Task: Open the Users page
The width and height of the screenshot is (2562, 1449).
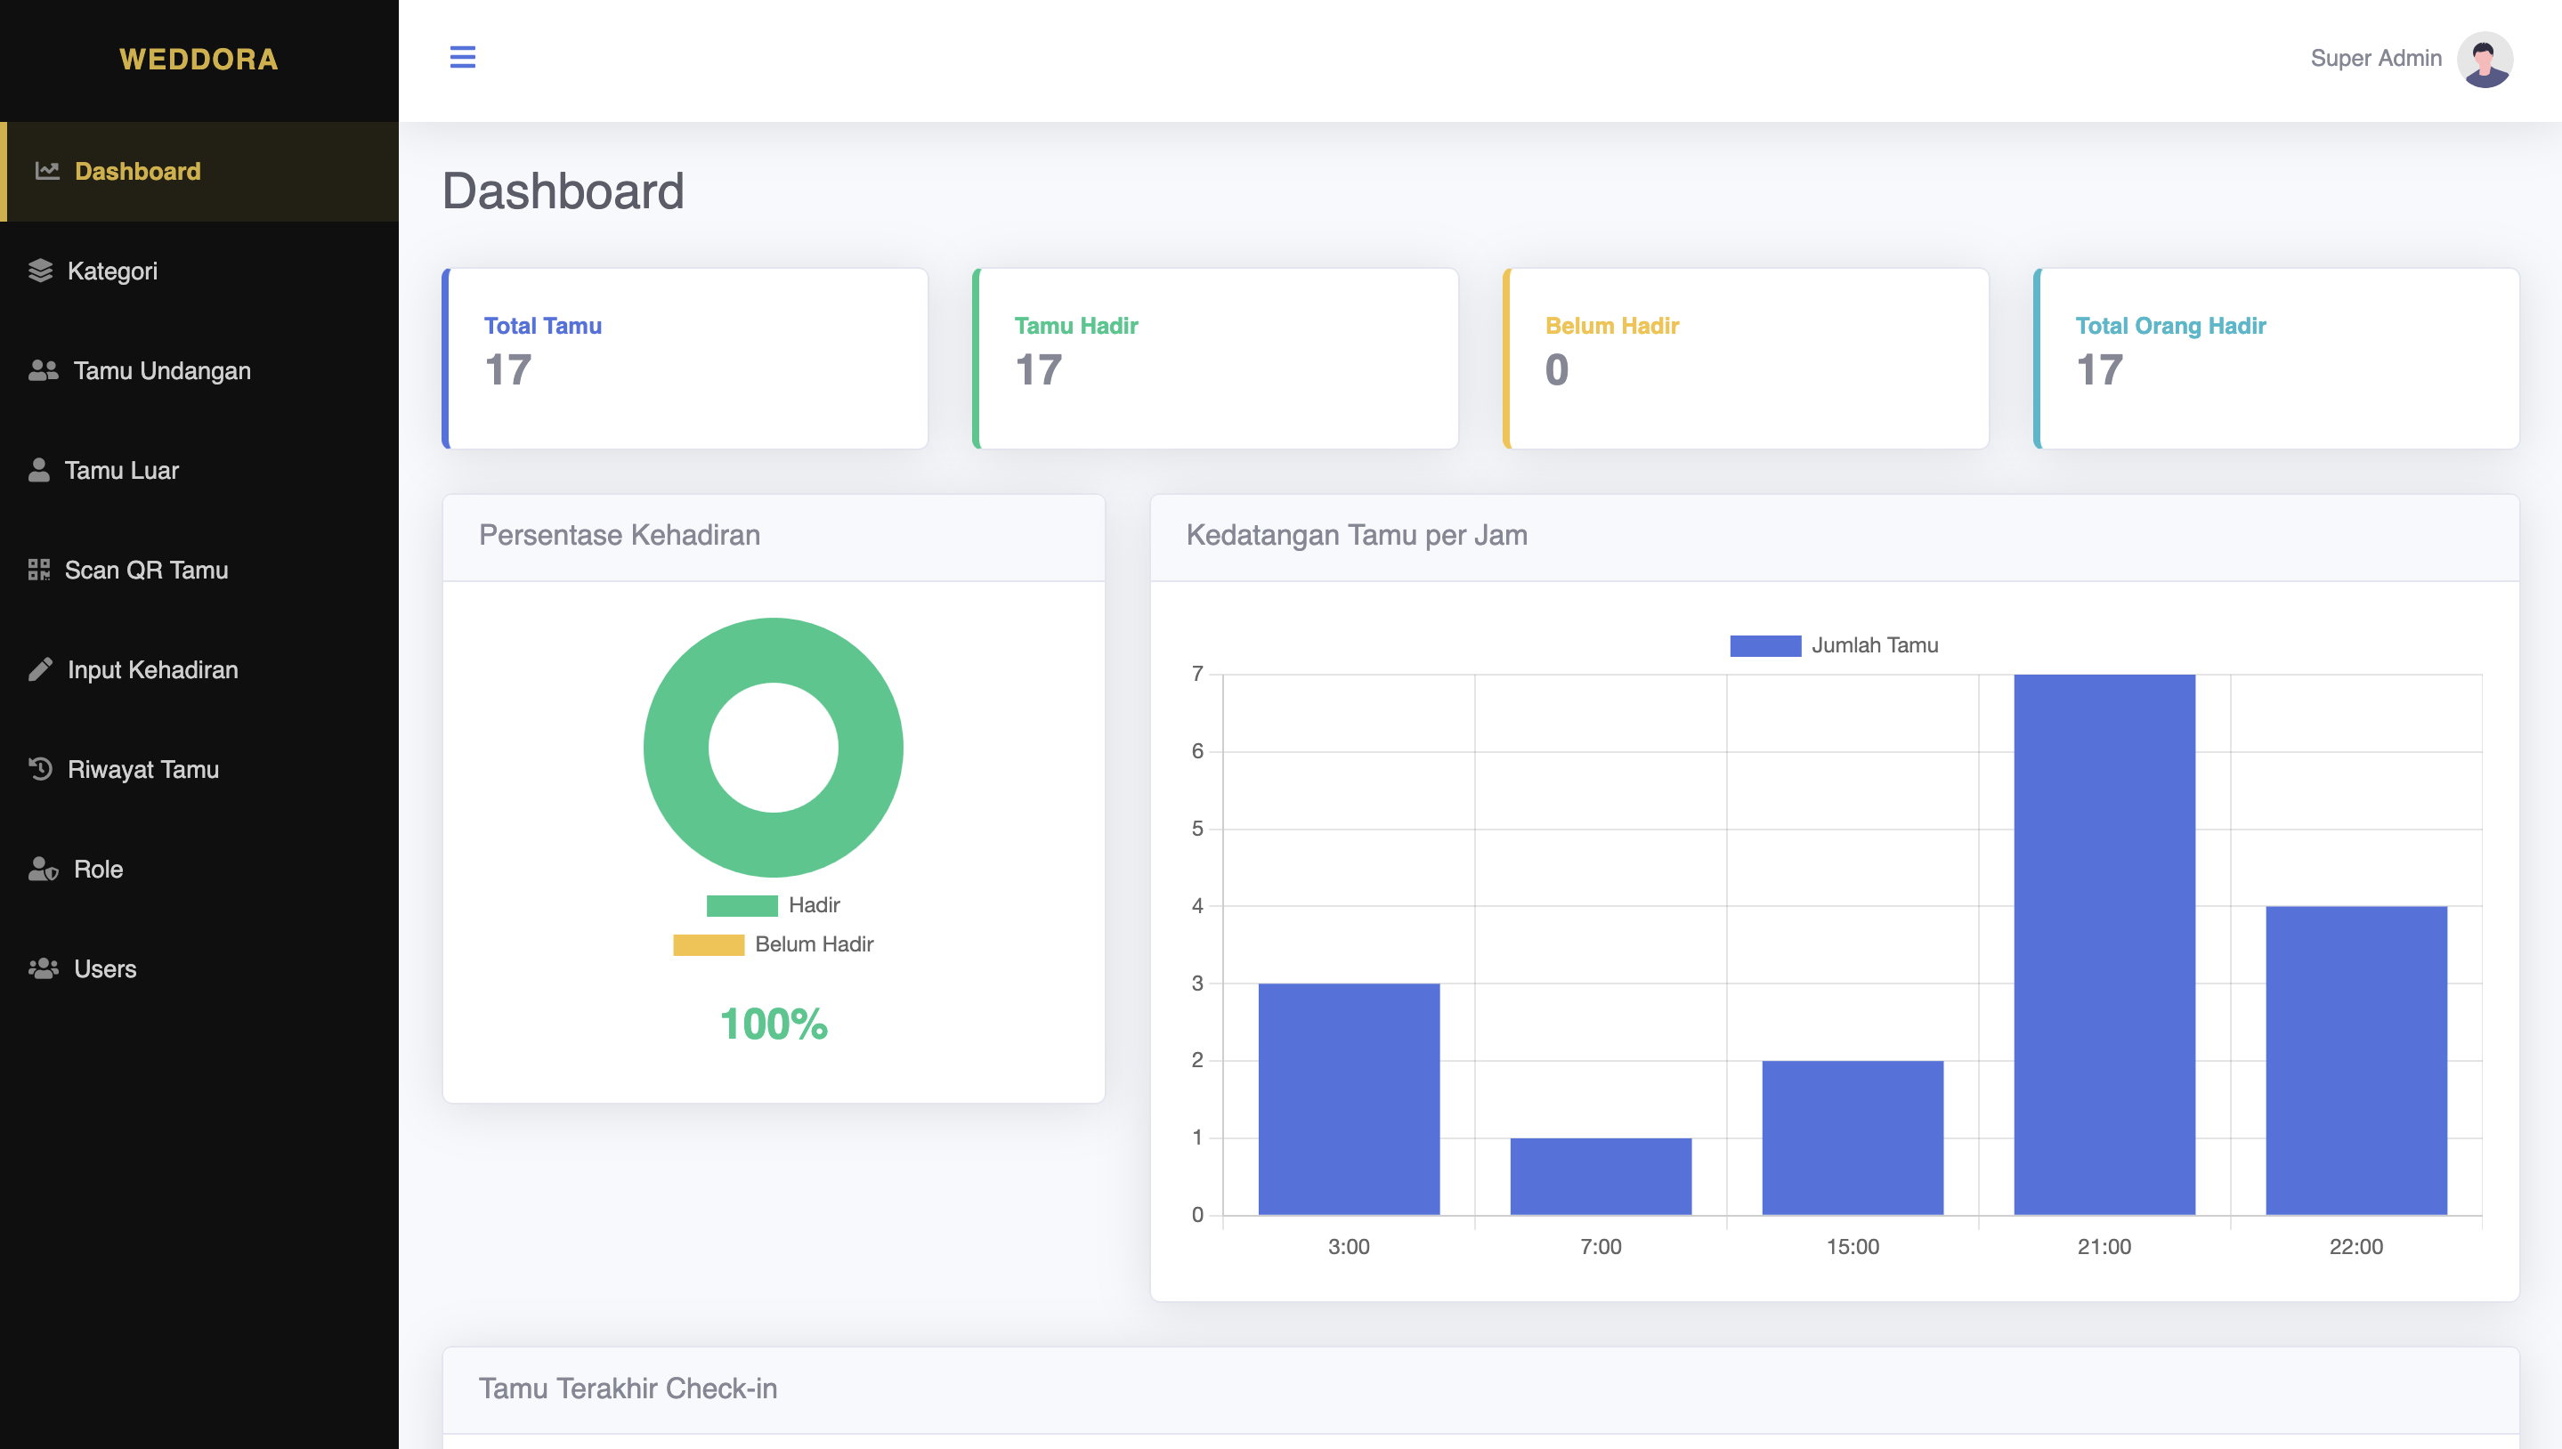Action: pos(199,968)
